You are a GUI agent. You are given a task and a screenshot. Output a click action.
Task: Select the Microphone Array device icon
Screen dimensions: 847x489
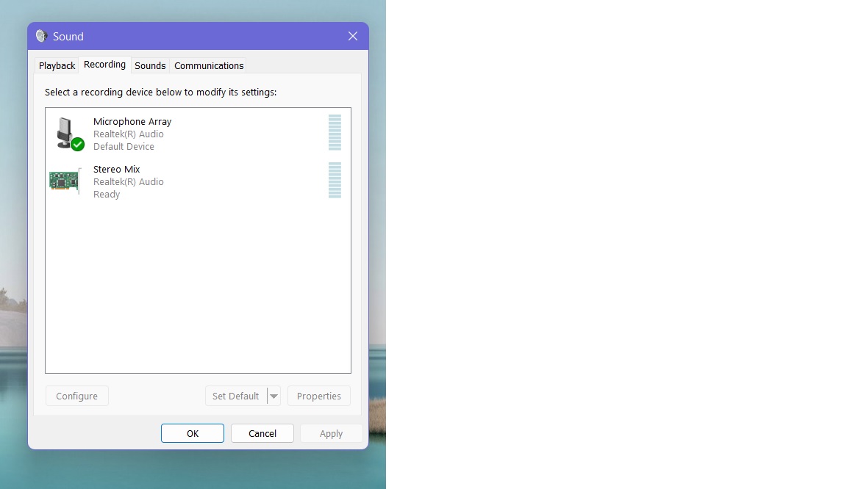coord(69,134)
